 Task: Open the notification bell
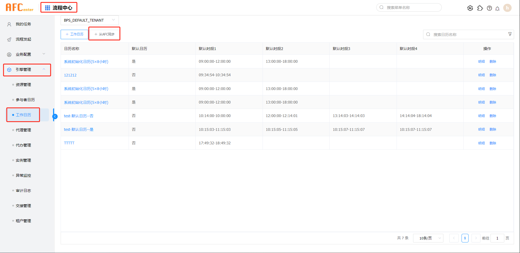(x=498, y=8)
